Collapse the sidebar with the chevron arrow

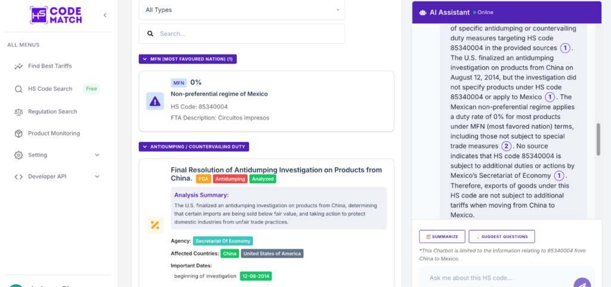pos(105,15)
